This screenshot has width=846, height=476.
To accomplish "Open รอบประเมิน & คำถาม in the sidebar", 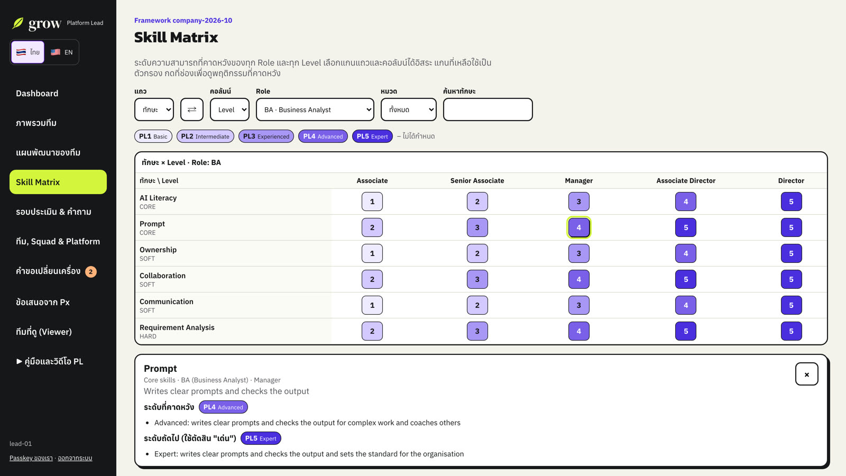I will tap(58, 212).
